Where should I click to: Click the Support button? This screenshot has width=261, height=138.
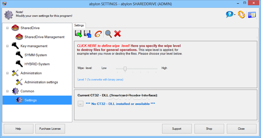[177, 129]
